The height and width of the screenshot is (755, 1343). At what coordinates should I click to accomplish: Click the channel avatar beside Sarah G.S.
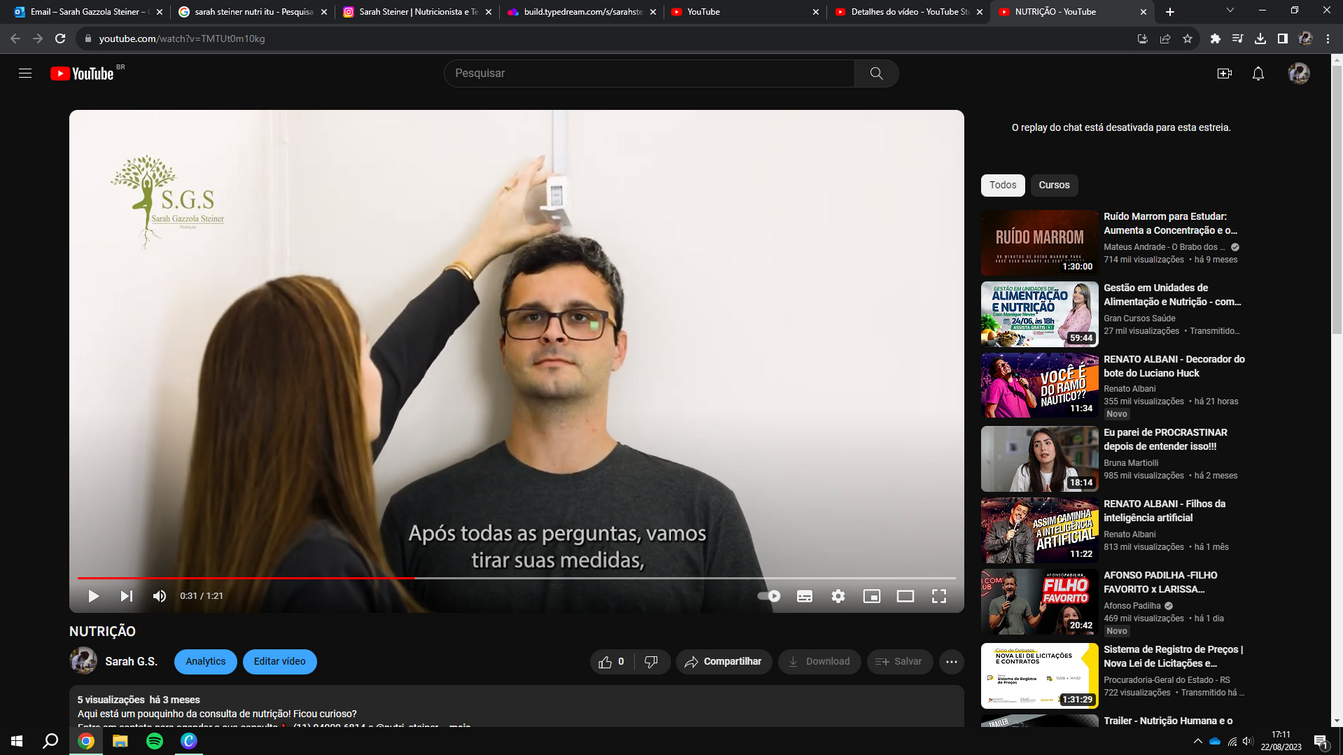point(83,661)
